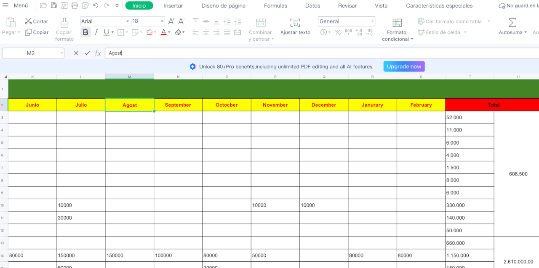
Task: Open the General number format dropdown
Action: tap(372, 21)
